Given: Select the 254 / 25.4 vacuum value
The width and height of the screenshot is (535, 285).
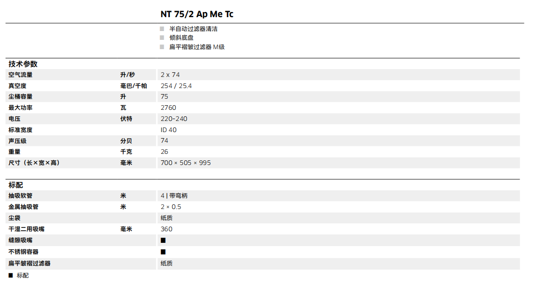Looking at the screenshot, I should click(x=176, y=86).
